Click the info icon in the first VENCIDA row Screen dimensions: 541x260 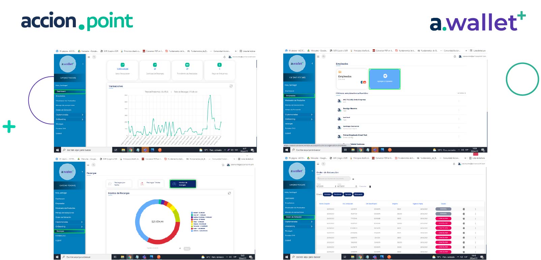pyautogui.click(x=464, y=209)
